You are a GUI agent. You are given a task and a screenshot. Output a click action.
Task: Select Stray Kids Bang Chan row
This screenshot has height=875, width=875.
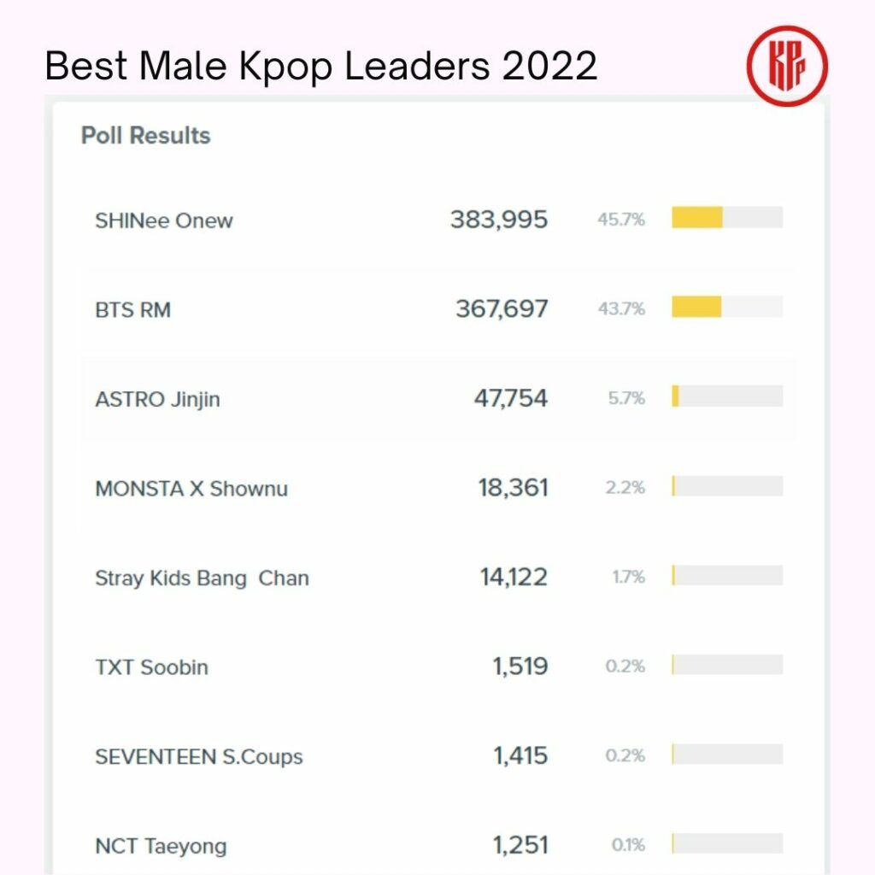click(202, 578)
